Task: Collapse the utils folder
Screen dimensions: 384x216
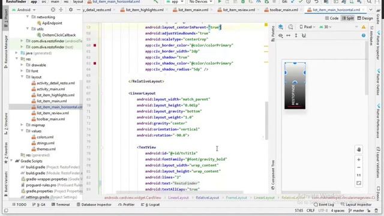Action: tap(28, 29)
